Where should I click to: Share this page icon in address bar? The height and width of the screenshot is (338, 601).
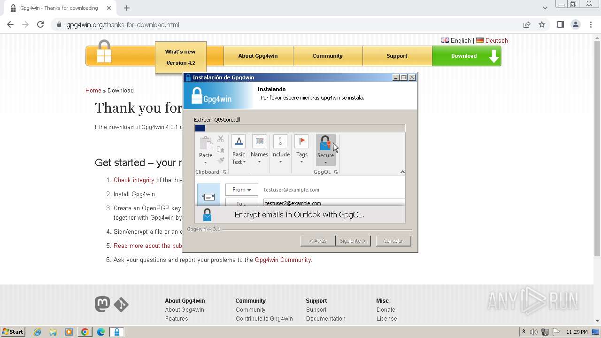527,25
